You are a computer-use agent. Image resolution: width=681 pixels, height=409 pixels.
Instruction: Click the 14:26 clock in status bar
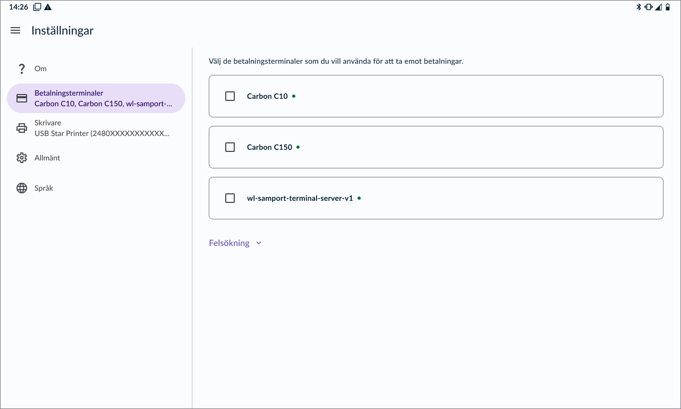[19, 7]
